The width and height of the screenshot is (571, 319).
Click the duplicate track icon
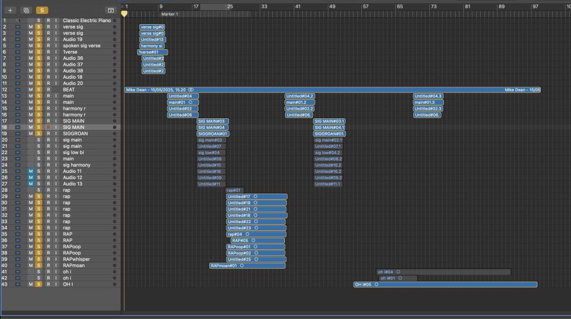tap(26, 10)
